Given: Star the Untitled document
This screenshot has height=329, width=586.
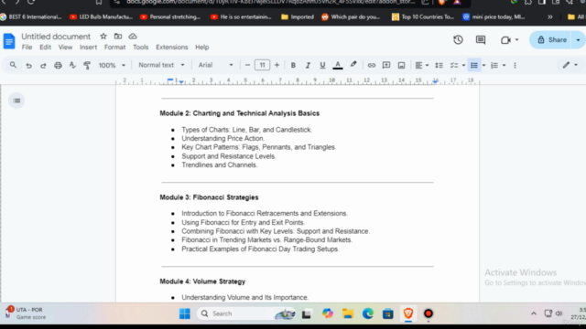Looking at the screenshot, I should coord(103,37).
